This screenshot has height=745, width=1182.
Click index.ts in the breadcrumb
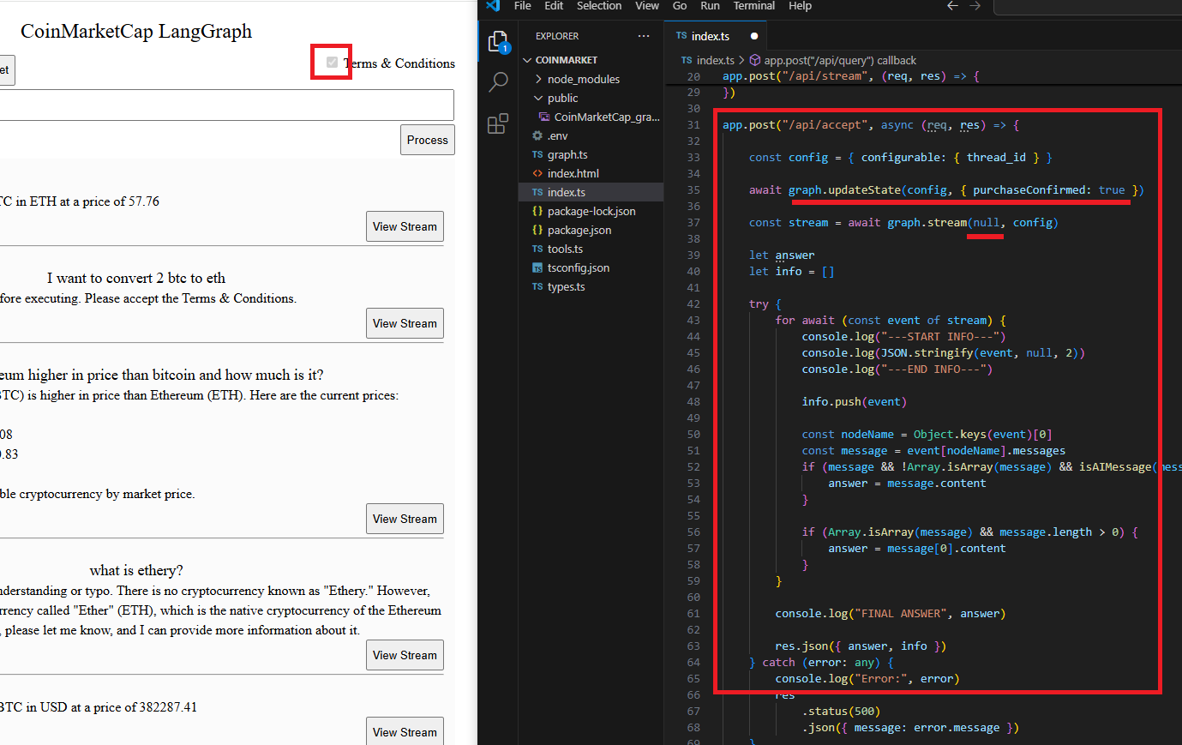(x=715, y=60)
